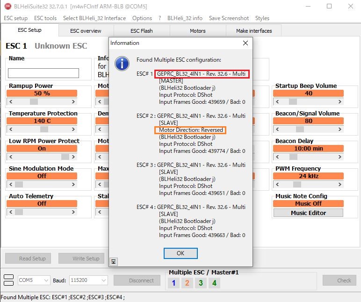Click the Startup Beep Volume slider thumb
This screenshot has width=361, height=302.
[x=293, y=102]
